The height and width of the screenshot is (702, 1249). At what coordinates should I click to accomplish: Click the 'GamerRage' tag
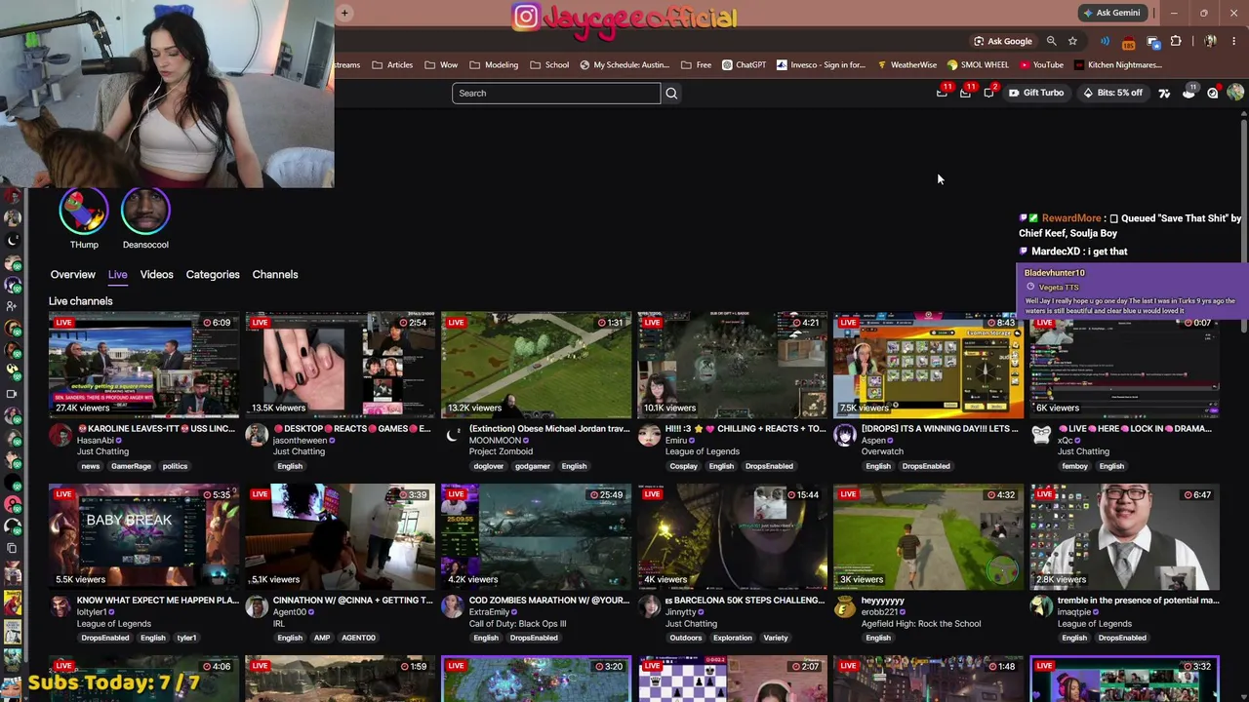click(x=131, y=466)
